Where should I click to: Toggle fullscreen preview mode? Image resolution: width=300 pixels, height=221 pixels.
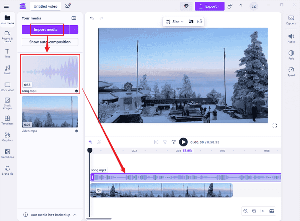click(x=275, y=125)
